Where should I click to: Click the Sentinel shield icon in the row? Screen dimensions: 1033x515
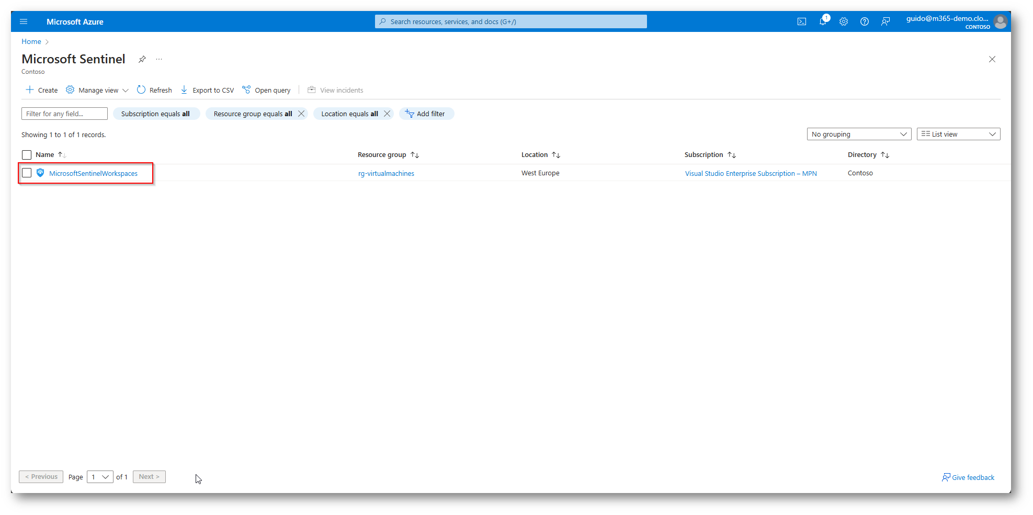coord(40,173)
